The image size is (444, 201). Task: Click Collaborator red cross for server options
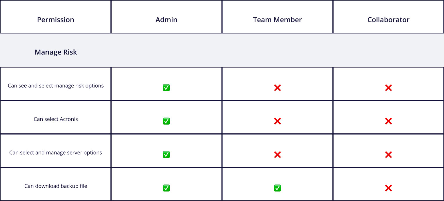388,155
